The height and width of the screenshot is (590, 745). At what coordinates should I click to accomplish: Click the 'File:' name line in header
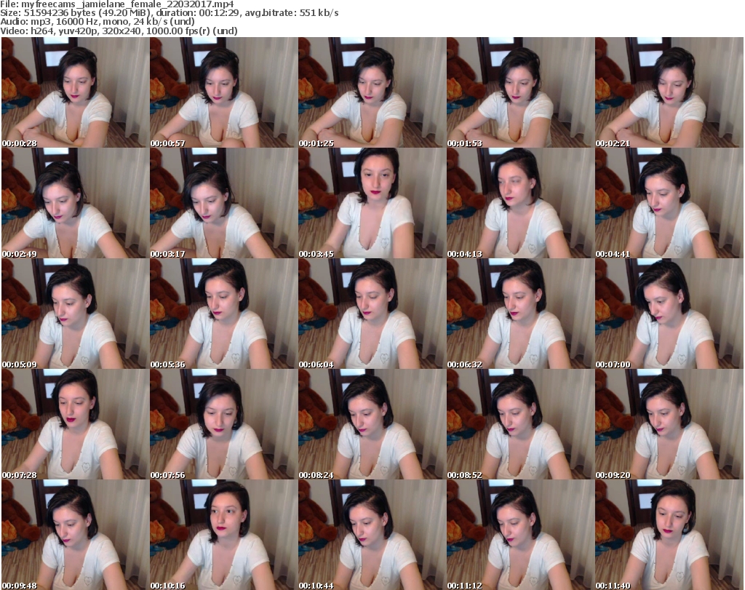point(117,4)
